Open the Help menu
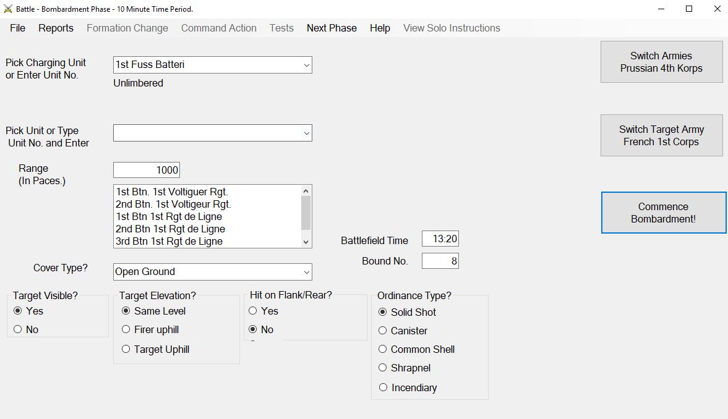The width and height of the screenshot is (728, 419). [x=380, y=28]
